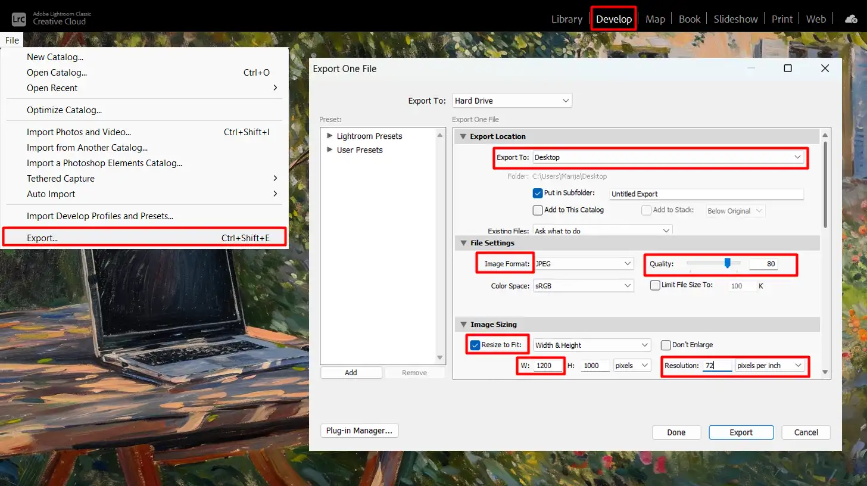
Task: Open the cloud sync status icon
Action: pos(852,19)
